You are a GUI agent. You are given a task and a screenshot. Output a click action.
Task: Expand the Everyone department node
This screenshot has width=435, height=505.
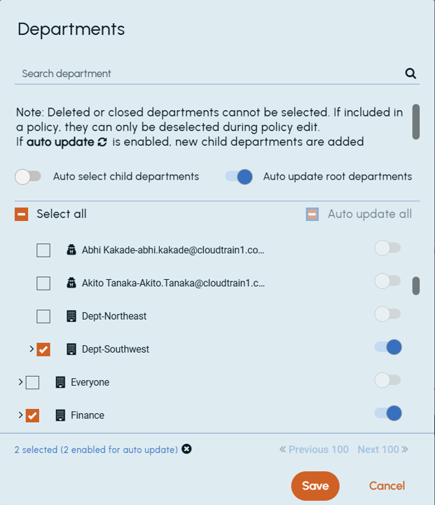[20, 382]
